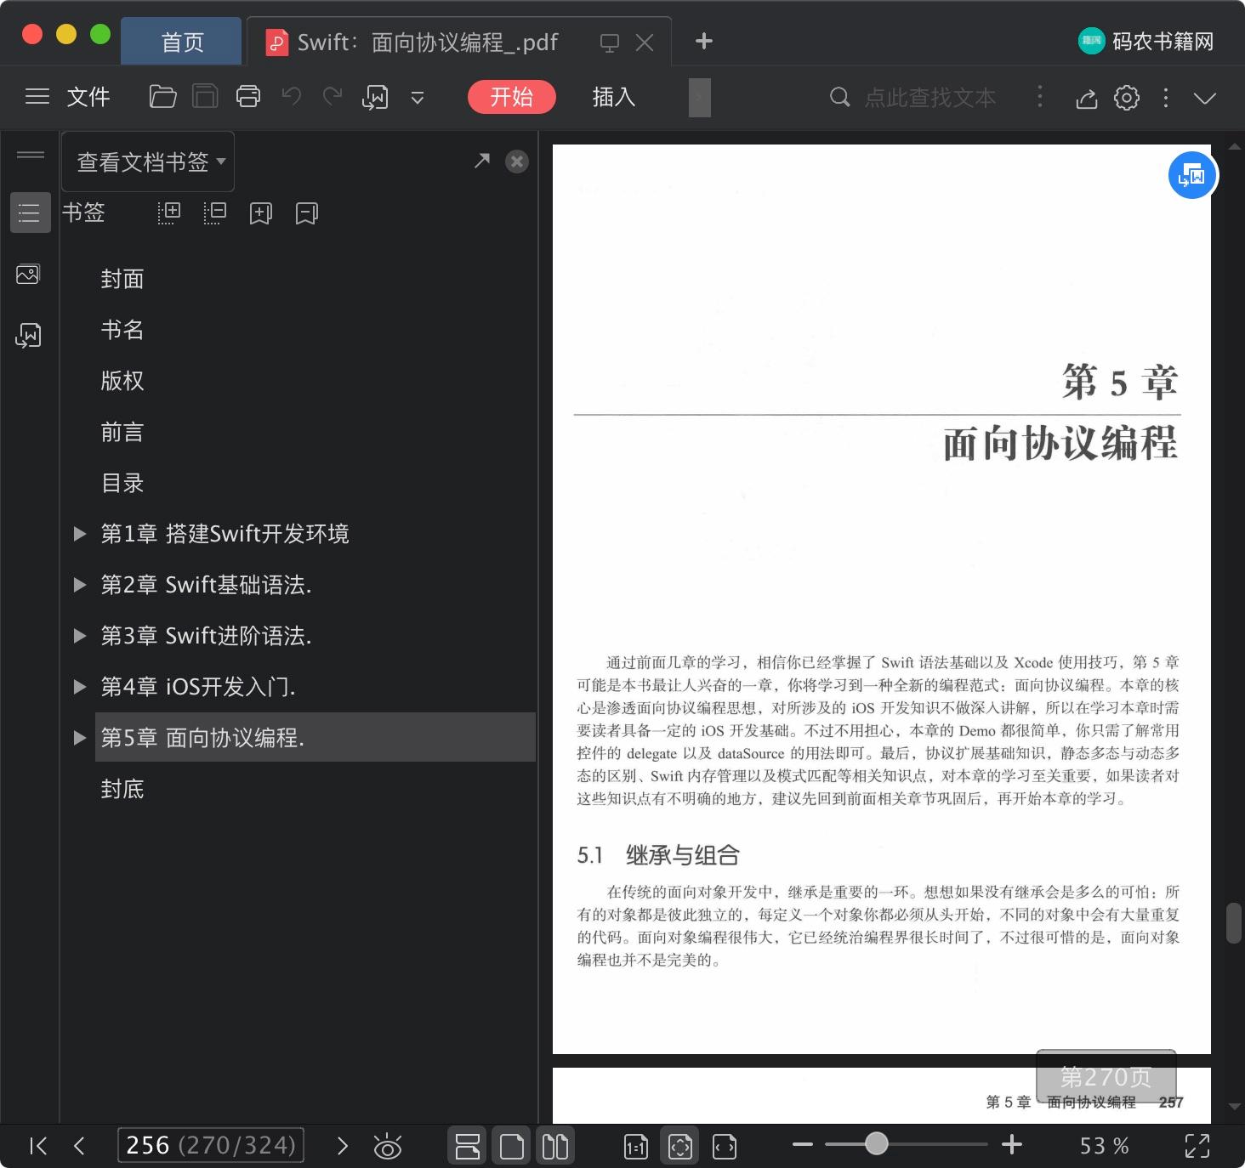The height and width of the screenshot is (1168, 1245).
Task: Click the pop-out arrow of bookmark panel
Action: (482, 161)
